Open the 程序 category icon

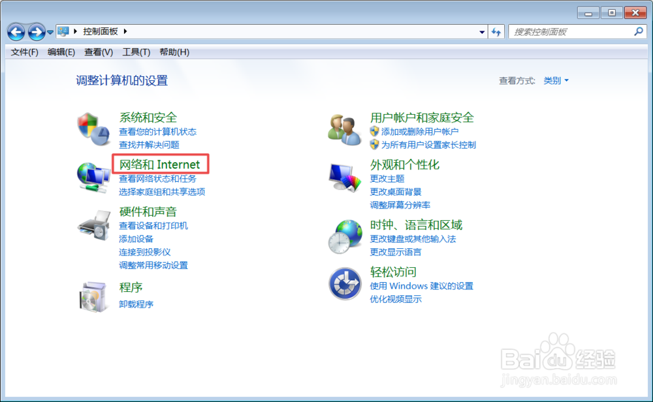coord(94,296)
